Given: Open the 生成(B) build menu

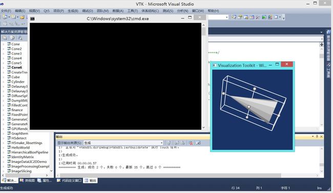Looking at the screenshot, I should [x=73, y=11].
